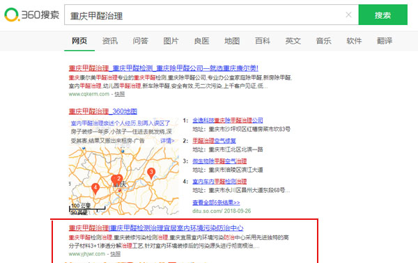Open the 重庆康尔美 result title link
Viewport: 418px width, 263px height.
(164, 68)
